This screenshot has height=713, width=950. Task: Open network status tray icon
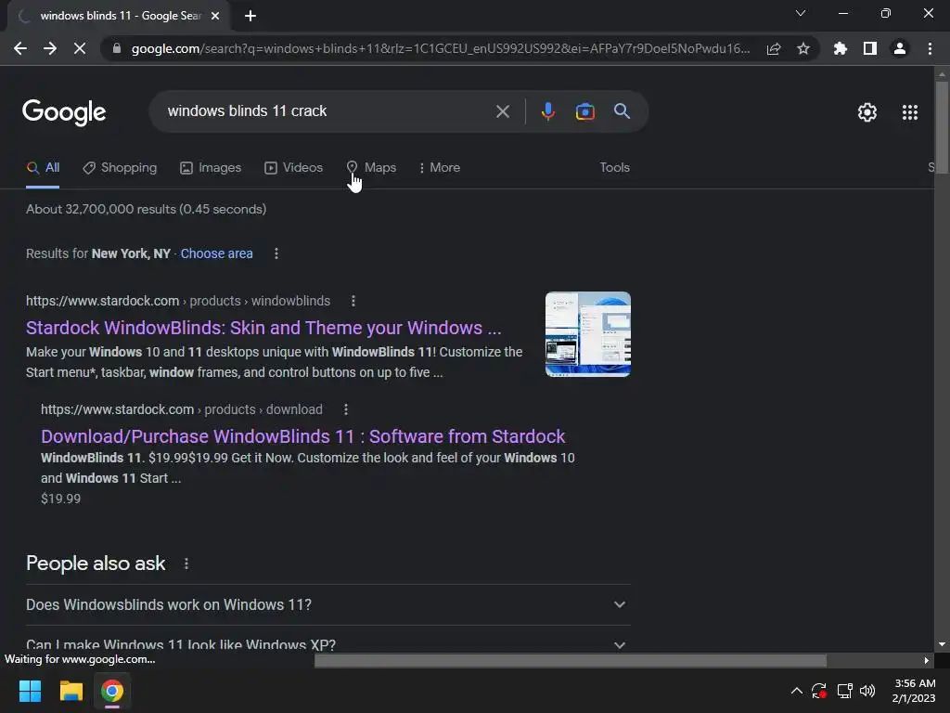pyautogui.click(x=844, y=691)
